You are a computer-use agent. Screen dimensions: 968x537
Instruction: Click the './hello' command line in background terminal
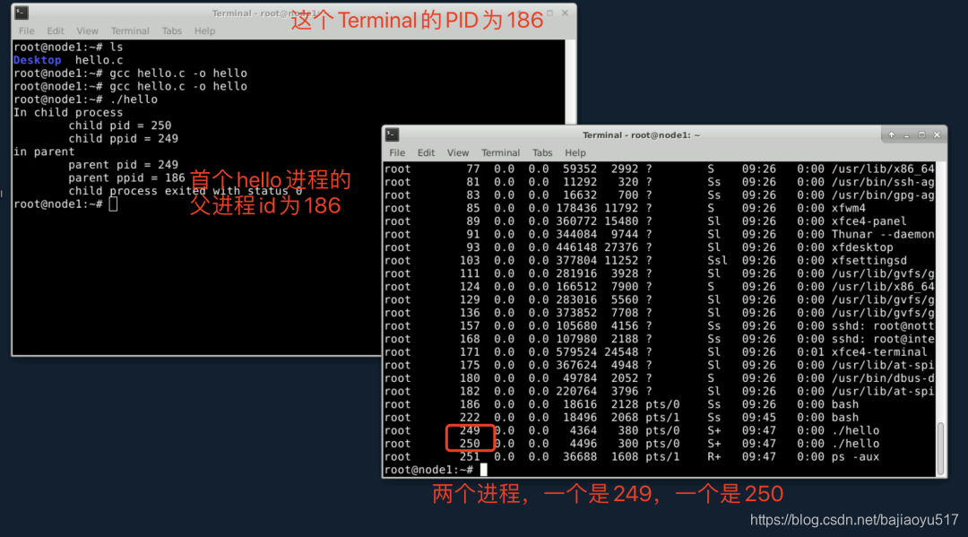[x=85, y=100]
